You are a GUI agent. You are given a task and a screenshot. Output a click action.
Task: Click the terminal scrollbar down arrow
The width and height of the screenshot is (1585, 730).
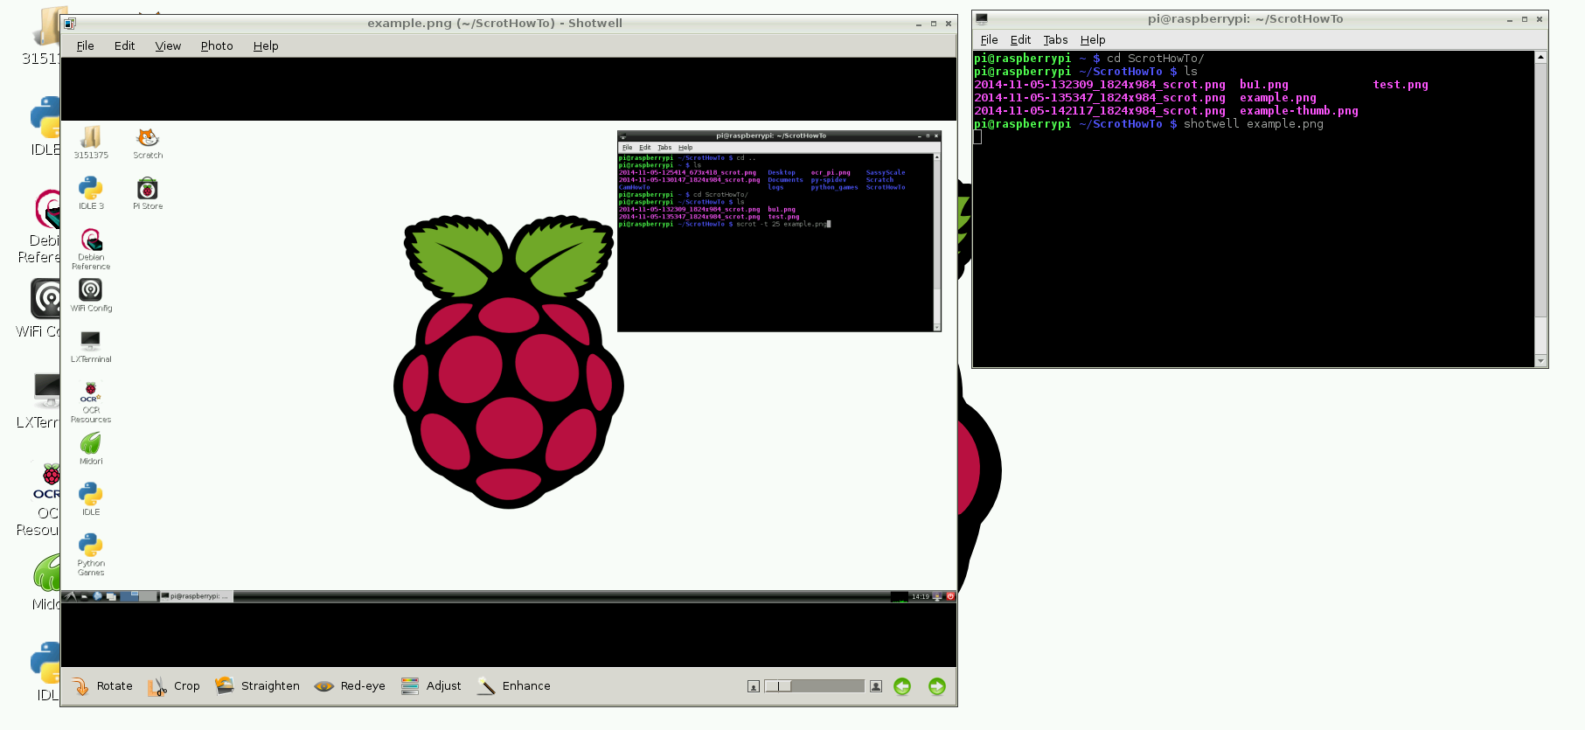(x=1540, y=360)
